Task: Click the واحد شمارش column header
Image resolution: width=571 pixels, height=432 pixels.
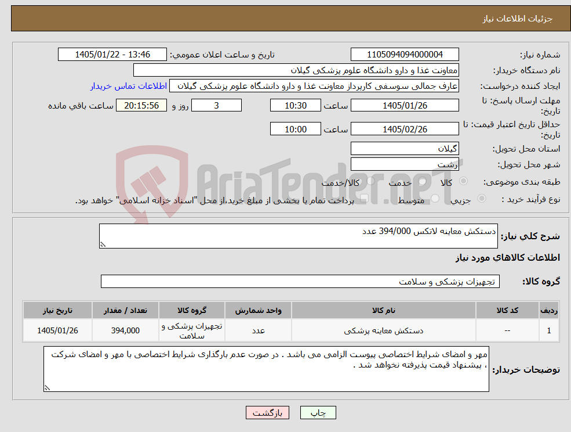Action: point(258,310)
